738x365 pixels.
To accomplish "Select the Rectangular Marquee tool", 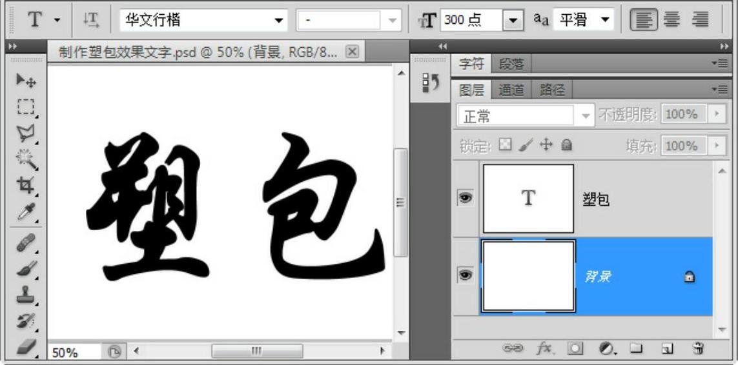I will (x=26, y=106).
